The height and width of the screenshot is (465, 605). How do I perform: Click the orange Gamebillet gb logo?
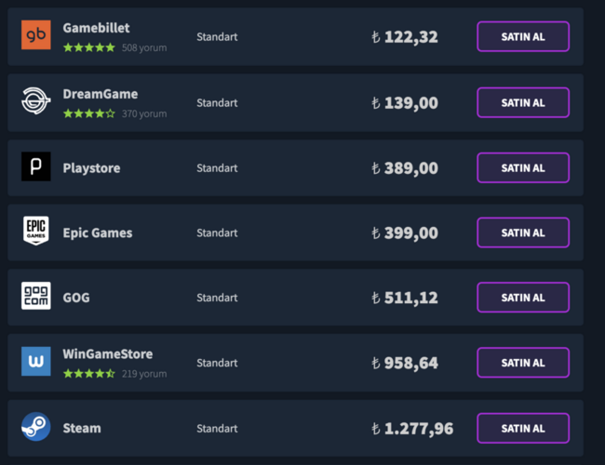point(36,35)
